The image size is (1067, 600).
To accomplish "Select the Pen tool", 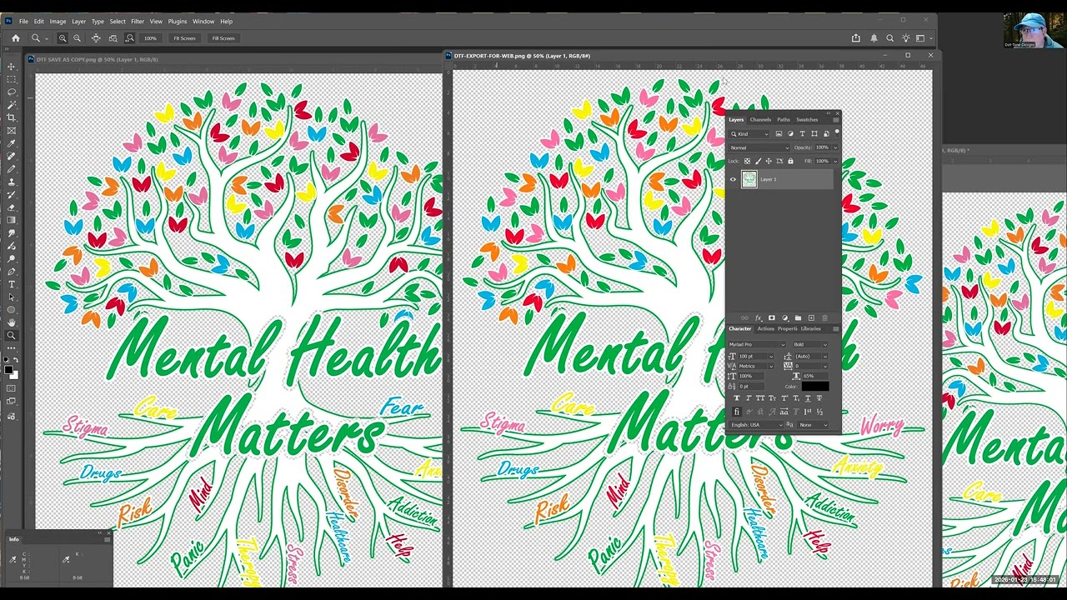I will point(12,272).
